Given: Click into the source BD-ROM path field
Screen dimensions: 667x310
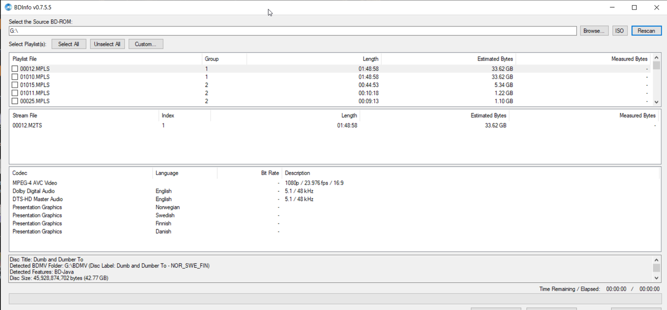Looking at the screenshot, I should 292,31.
